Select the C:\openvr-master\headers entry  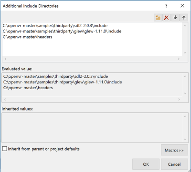point(27,37)
